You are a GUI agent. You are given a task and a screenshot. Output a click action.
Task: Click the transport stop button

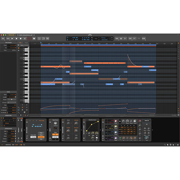pos(16,38)
